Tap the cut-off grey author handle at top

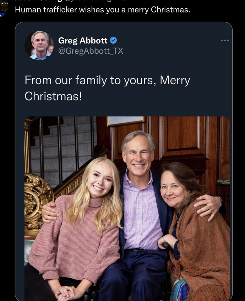point(88,1)
